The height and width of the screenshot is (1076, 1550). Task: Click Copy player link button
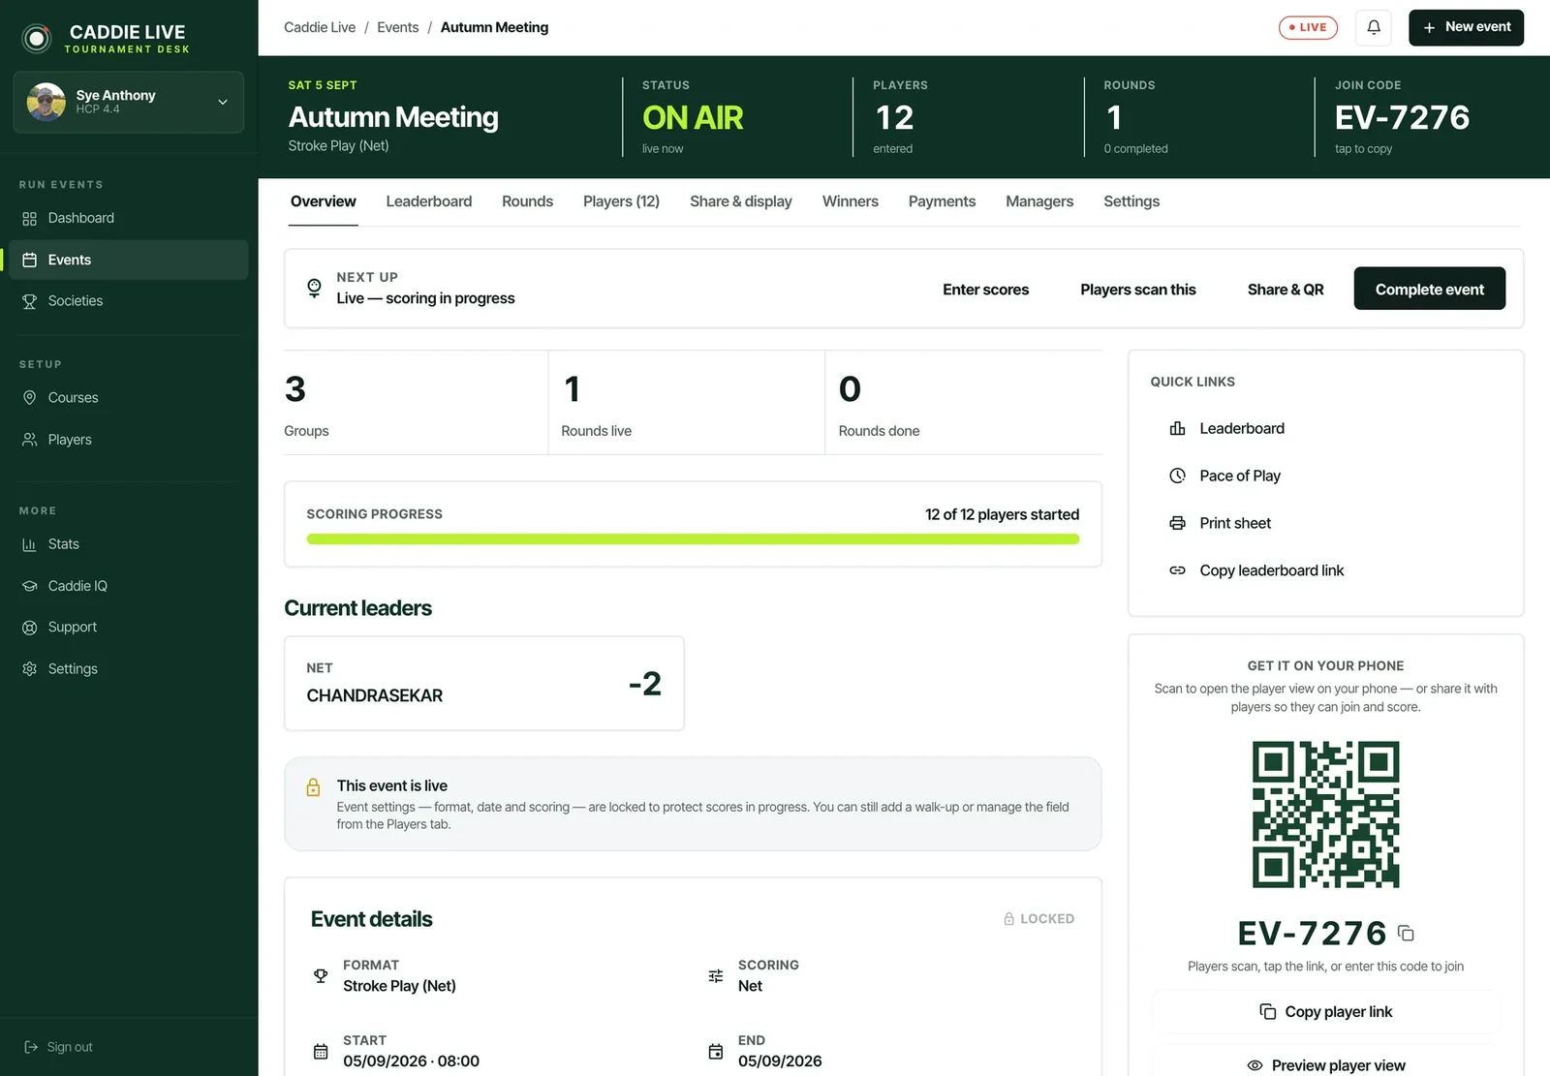pyautogui.click(x=1326, y=1012)
